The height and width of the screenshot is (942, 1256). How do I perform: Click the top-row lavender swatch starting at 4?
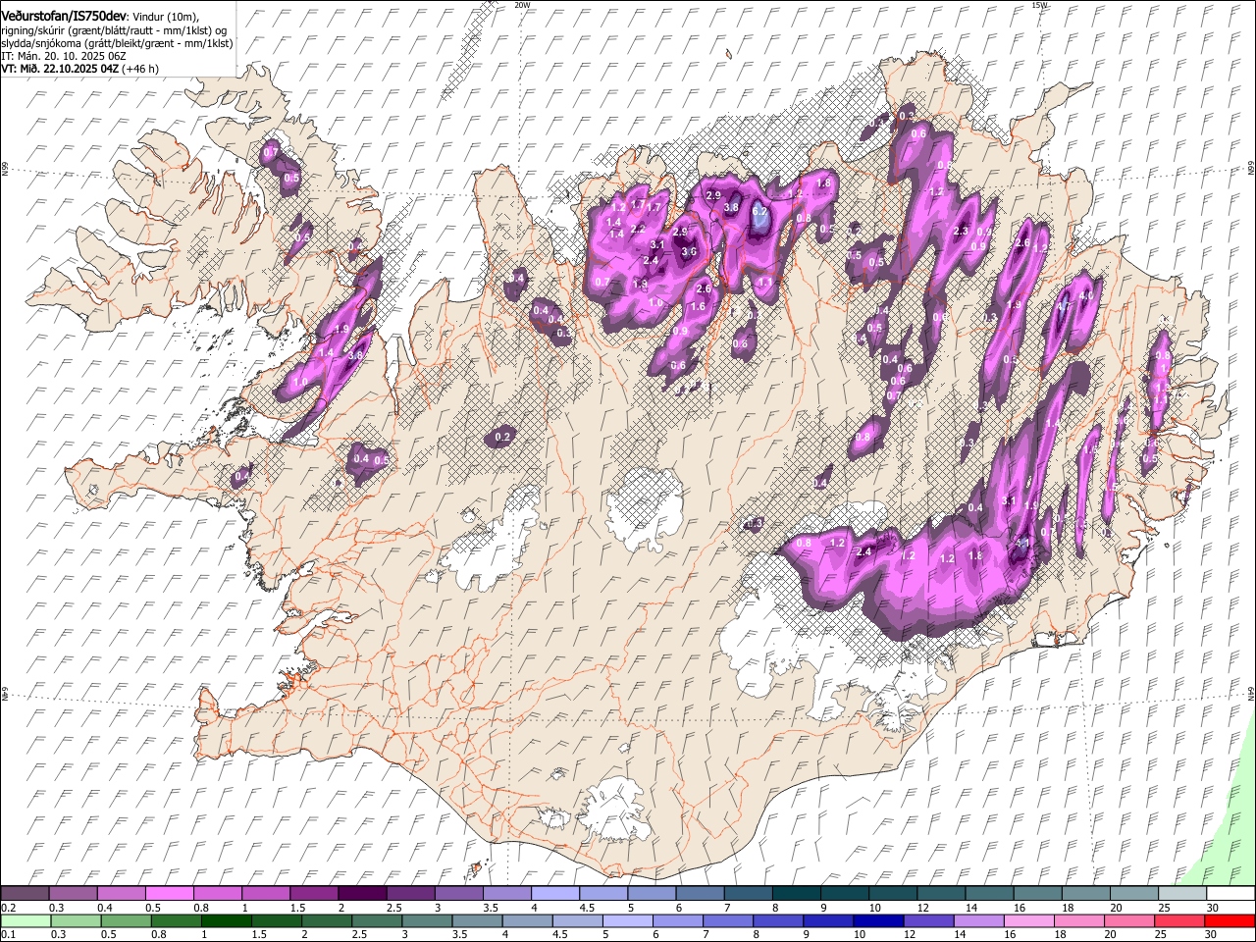(553, 893)
